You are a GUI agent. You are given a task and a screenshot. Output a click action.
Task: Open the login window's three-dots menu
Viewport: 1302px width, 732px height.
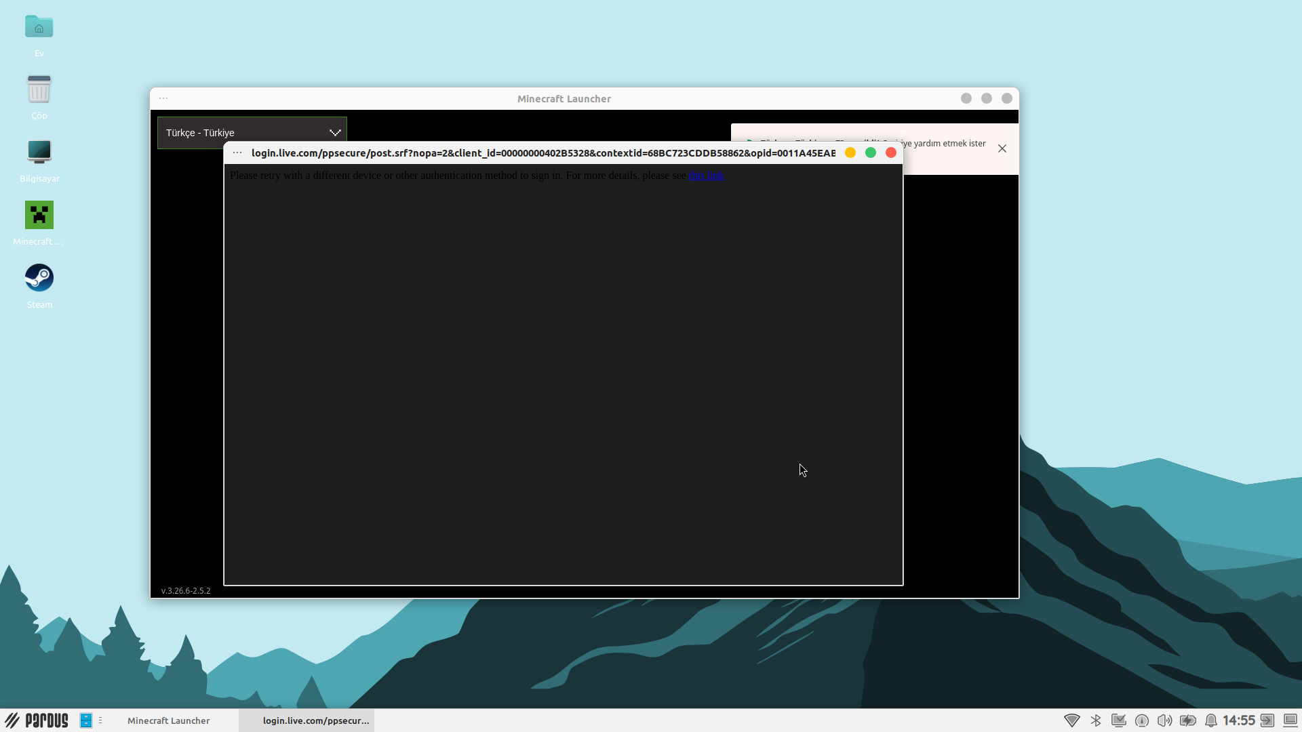pos(237,153)
